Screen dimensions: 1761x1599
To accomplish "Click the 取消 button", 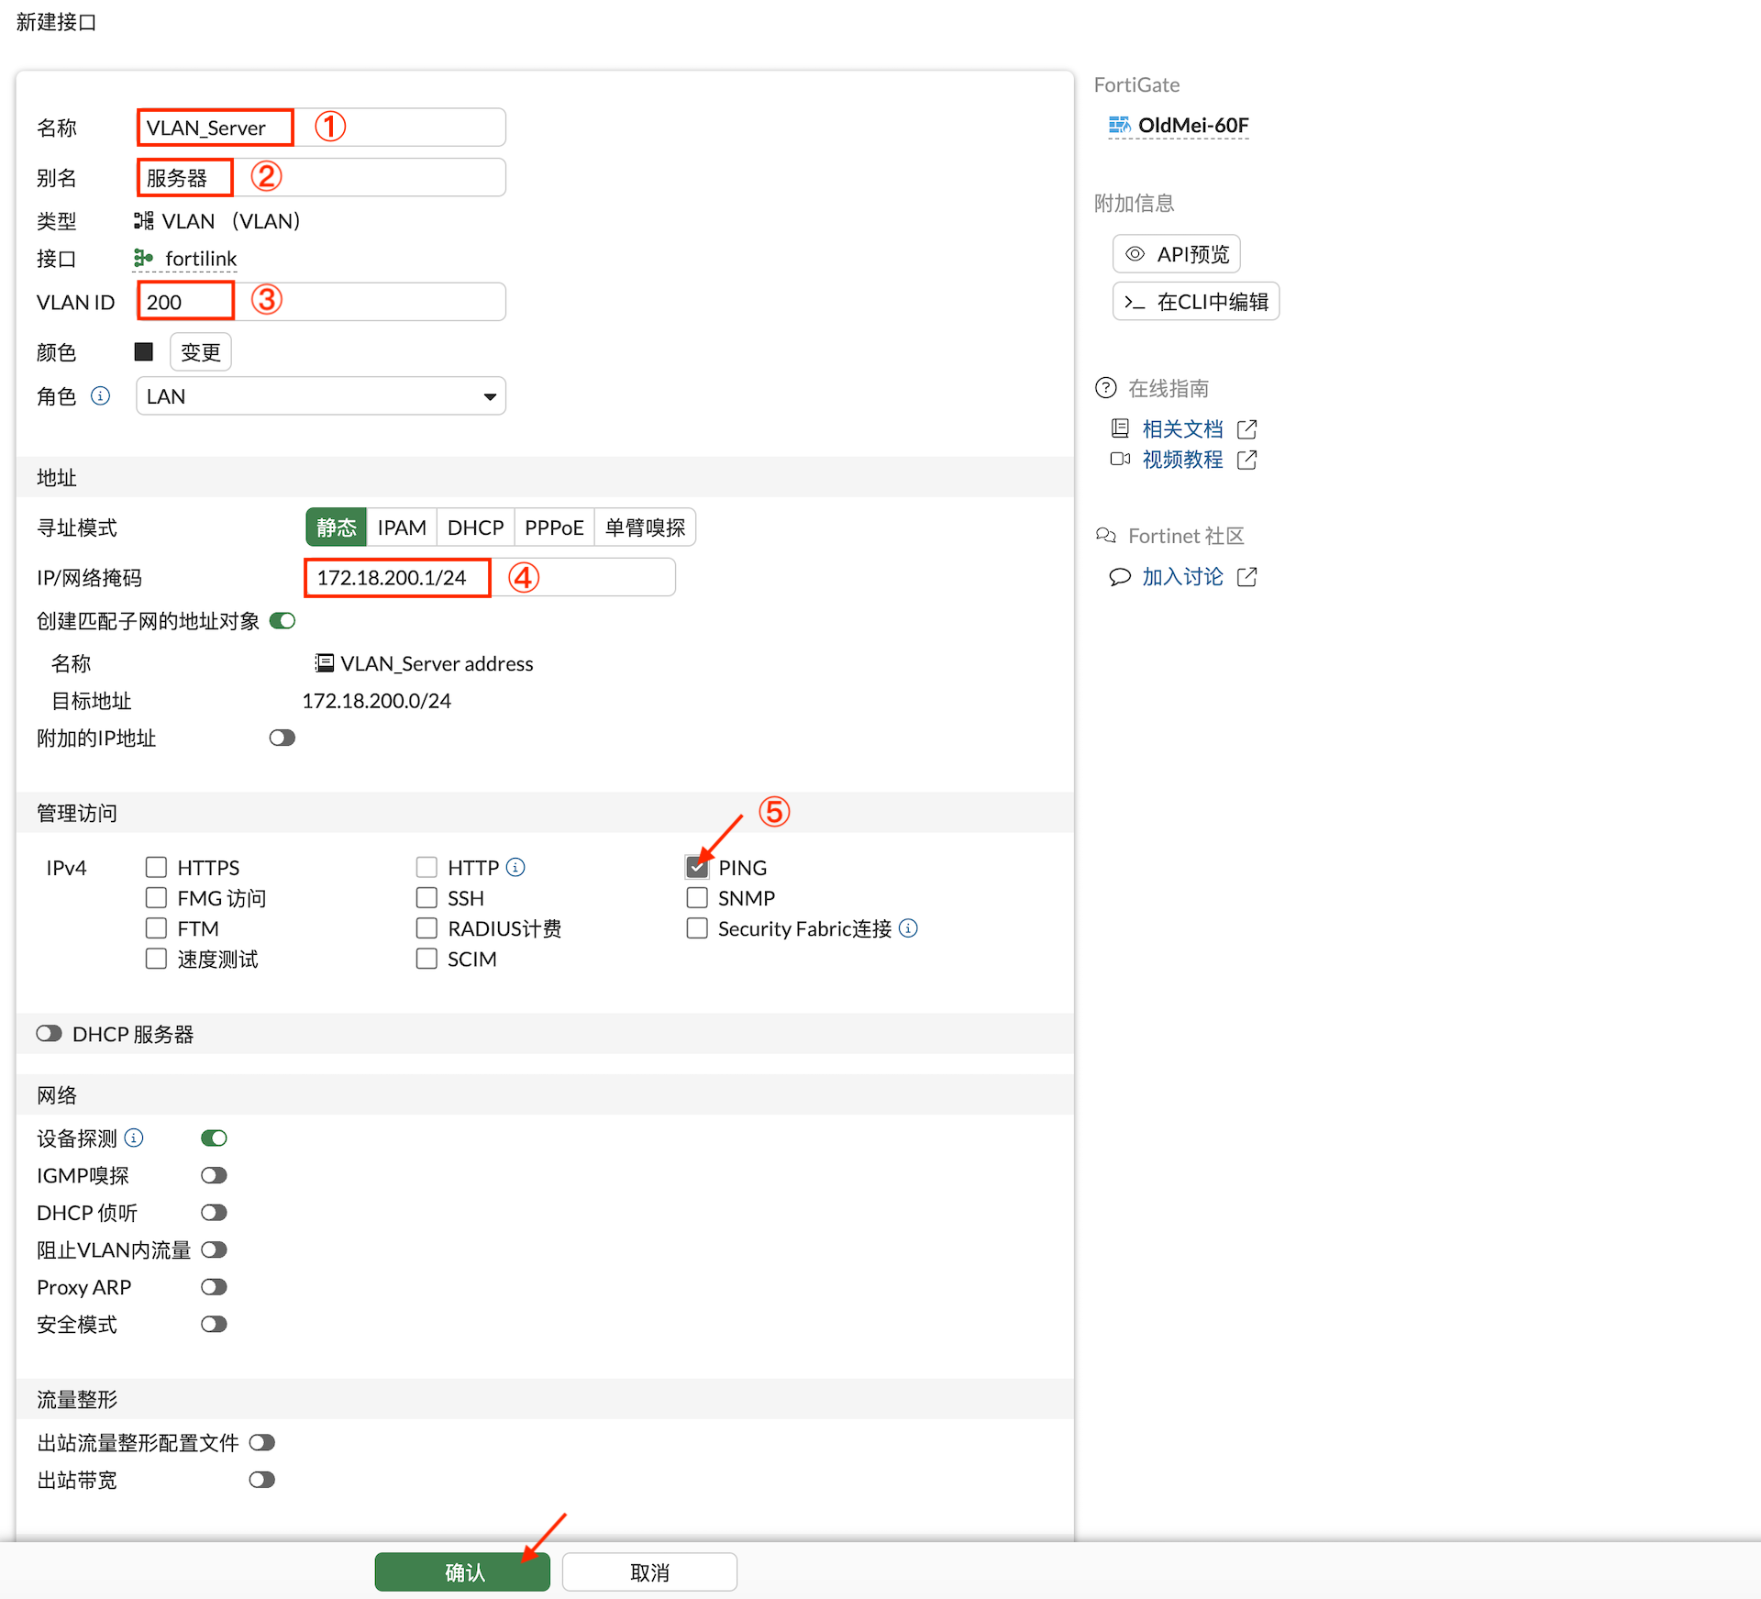I will coord(649,1571).
